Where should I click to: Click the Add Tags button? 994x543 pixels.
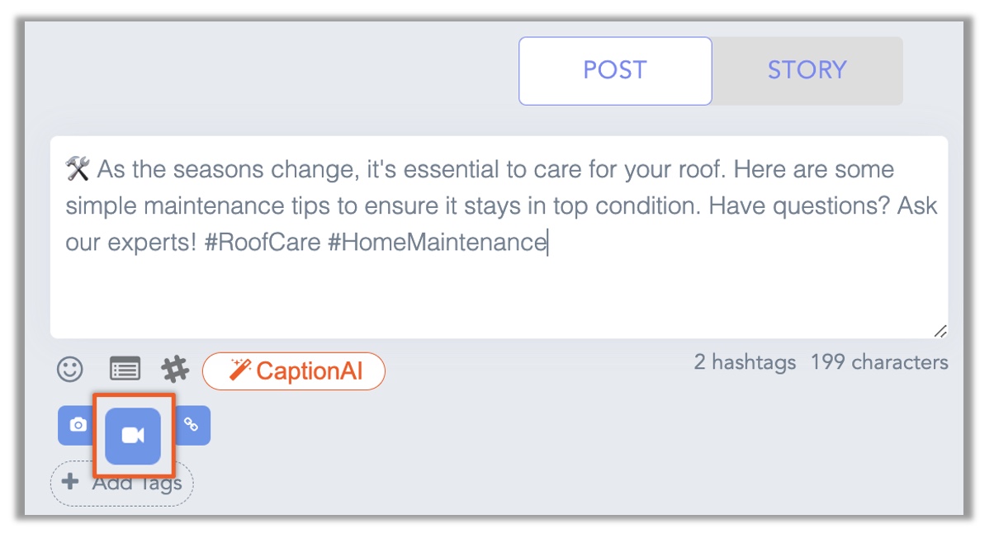pyautogui.click(x=121, y=483)
